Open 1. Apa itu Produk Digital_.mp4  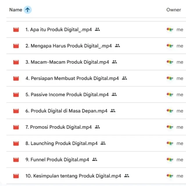59,29
